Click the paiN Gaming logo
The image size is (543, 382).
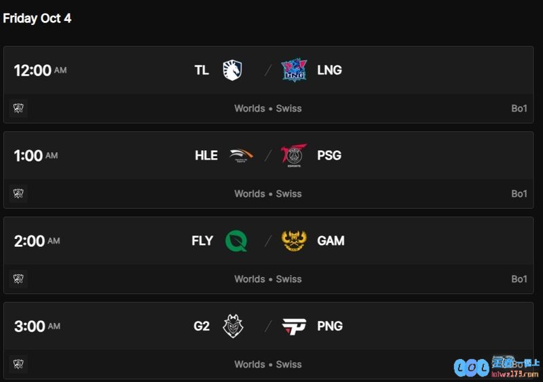(x=294, y=326)
